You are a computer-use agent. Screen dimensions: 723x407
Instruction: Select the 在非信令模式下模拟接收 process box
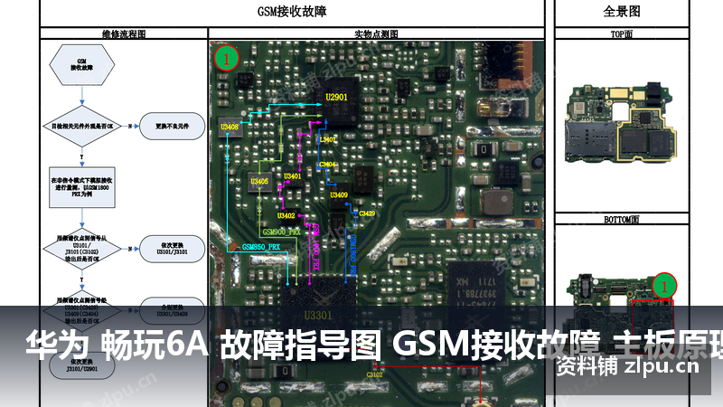point(82,187)
